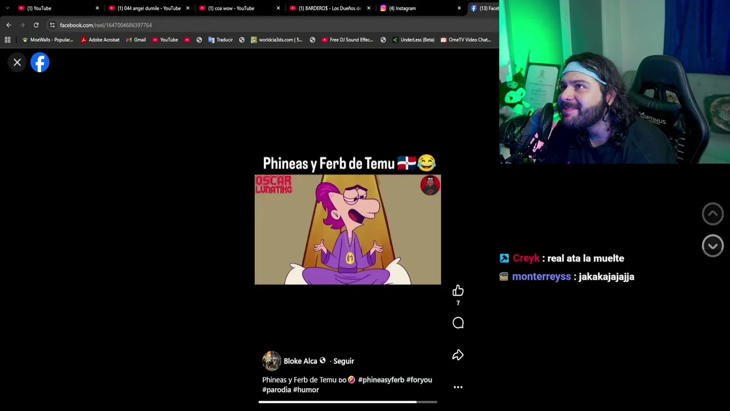Seek in the reel progress bar

[348, 402]
